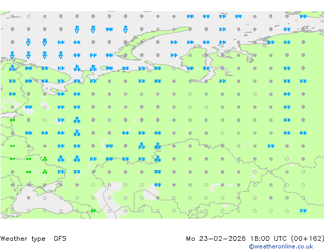This screenshot has height=251, width=324.
Task: Select the date '23-02-2026' text
Action: 222,239
